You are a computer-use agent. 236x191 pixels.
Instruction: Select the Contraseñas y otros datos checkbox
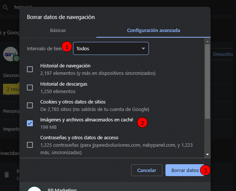click(30, 144)
